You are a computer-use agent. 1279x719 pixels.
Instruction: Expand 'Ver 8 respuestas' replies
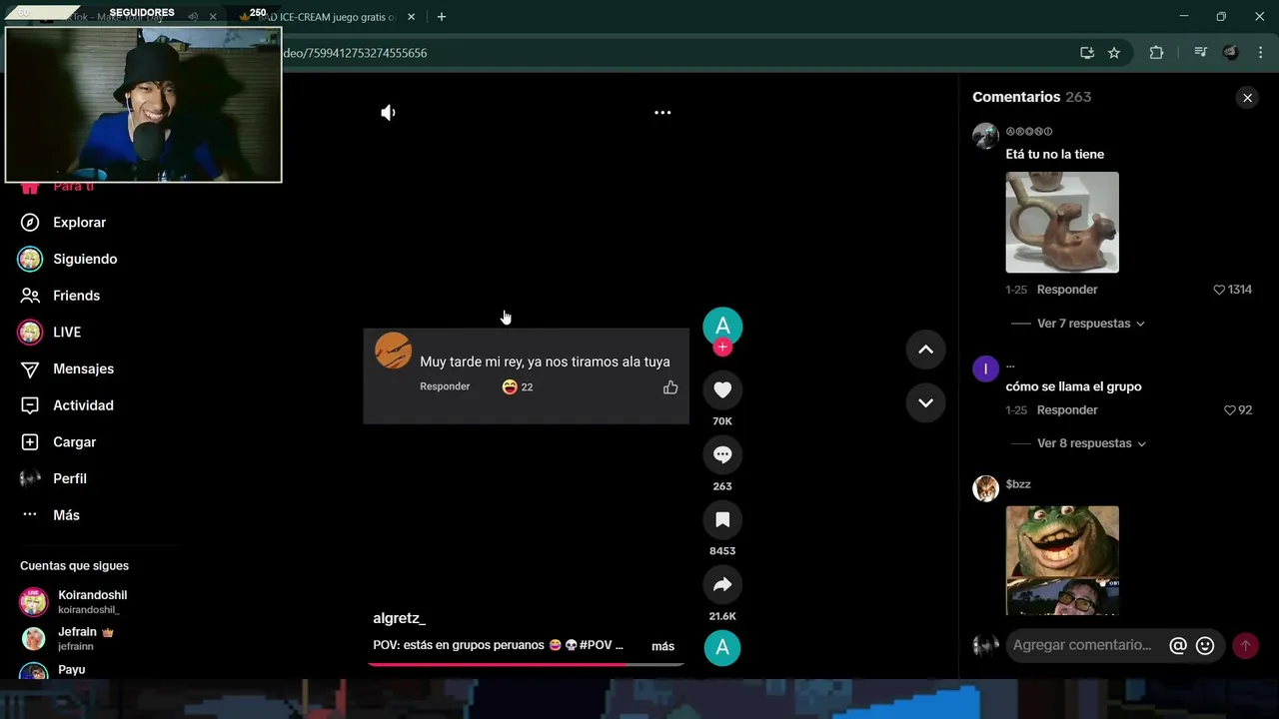click(x=1090, y=443)
